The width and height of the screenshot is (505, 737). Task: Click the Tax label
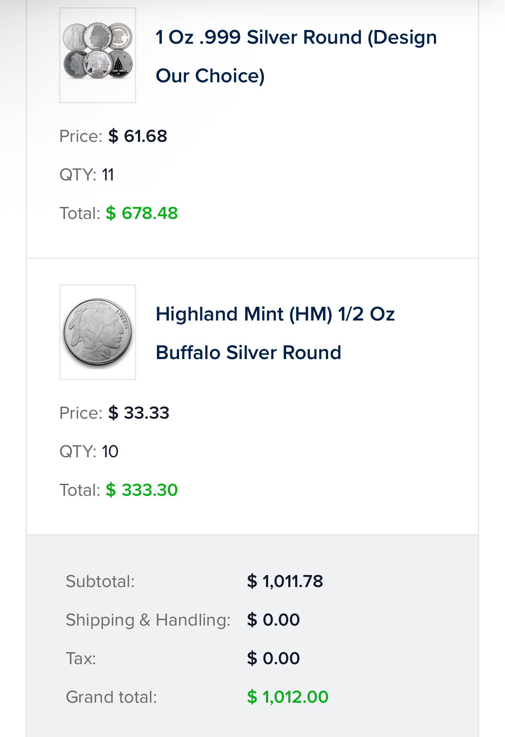(81, 659)
